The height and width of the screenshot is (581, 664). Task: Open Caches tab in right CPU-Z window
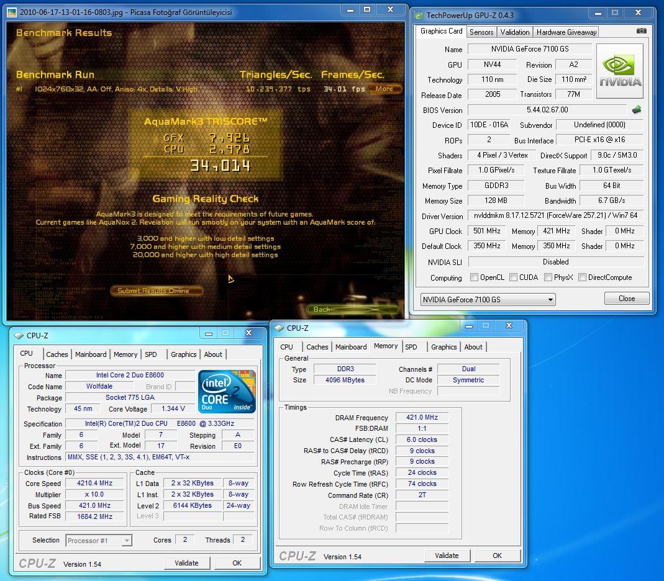point(317,347)
